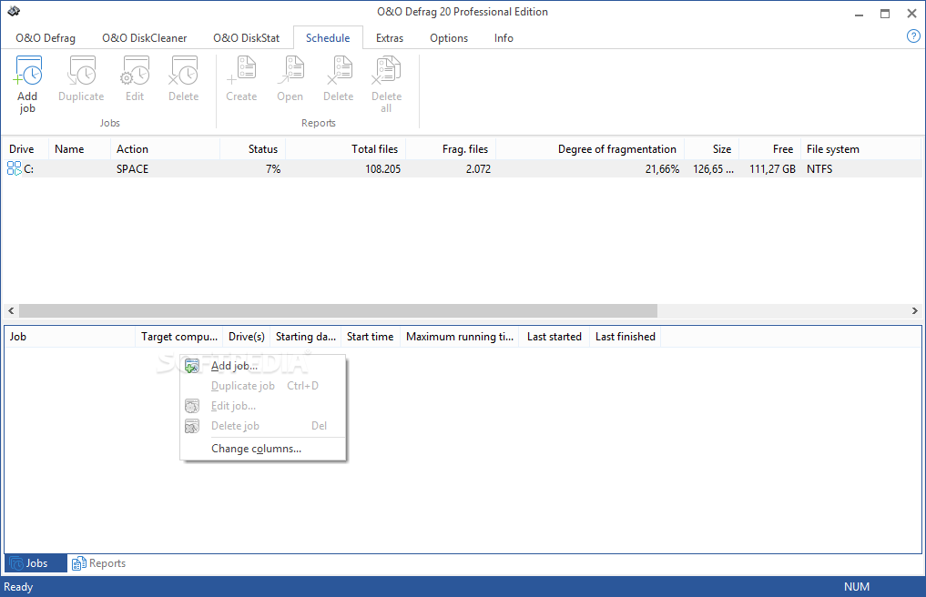Image resolution: width=926 pixels, height=597 pixels.
Task: Click the horizontal scrollbar left arrow
Action: 11,310
